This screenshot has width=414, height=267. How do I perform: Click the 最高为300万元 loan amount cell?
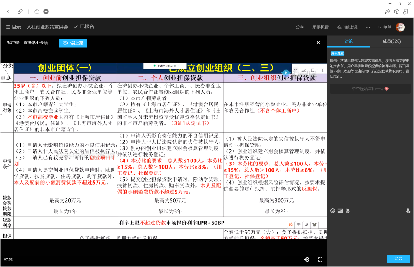276,200
